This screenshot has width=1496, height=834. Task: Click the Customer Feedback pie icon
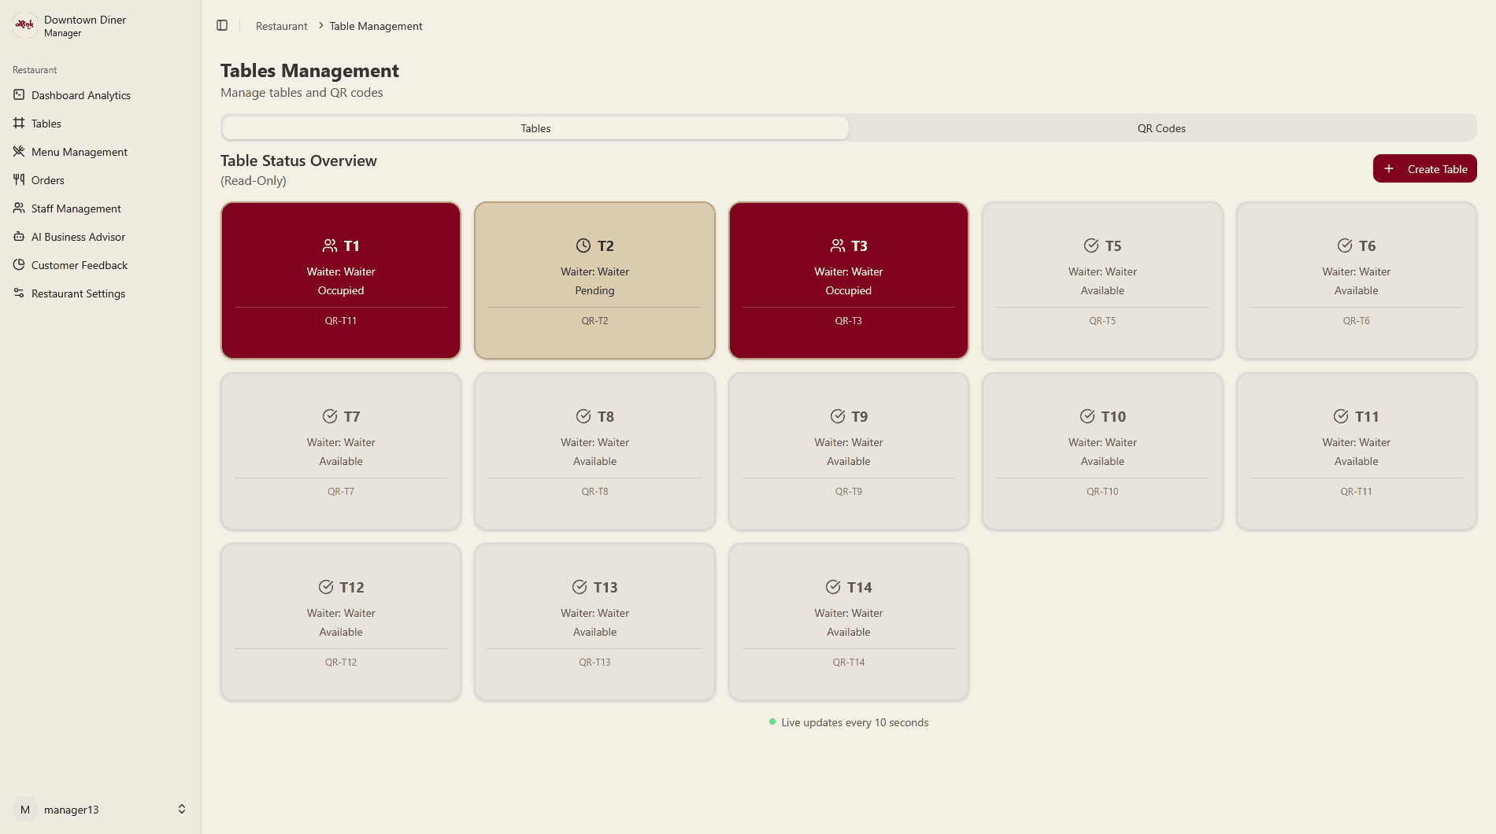point(19,265)
